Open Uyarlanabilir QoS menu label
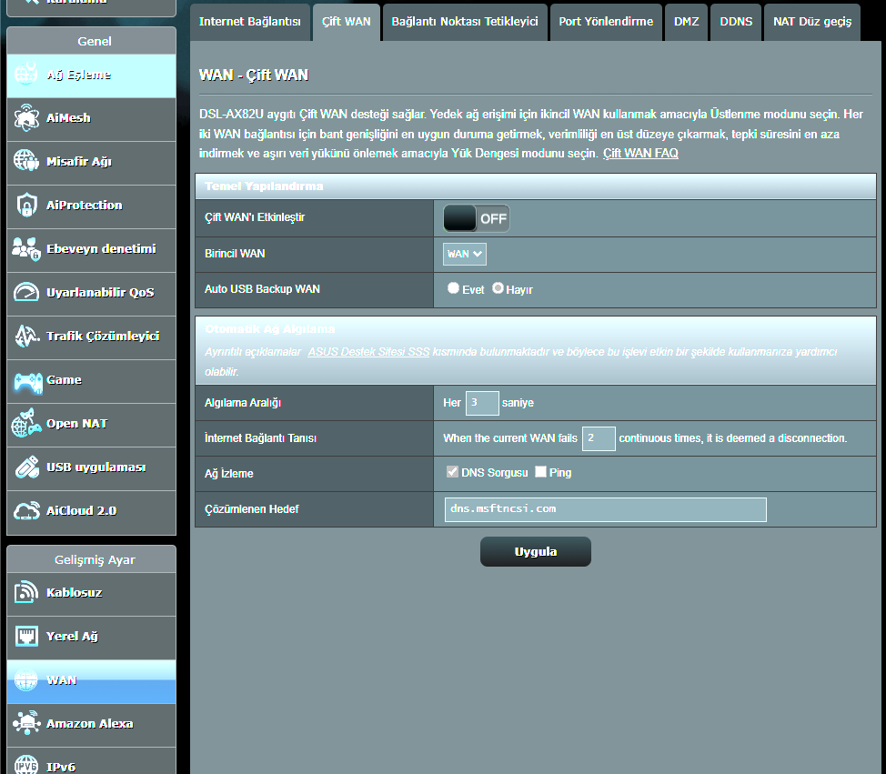 [100, 292]
